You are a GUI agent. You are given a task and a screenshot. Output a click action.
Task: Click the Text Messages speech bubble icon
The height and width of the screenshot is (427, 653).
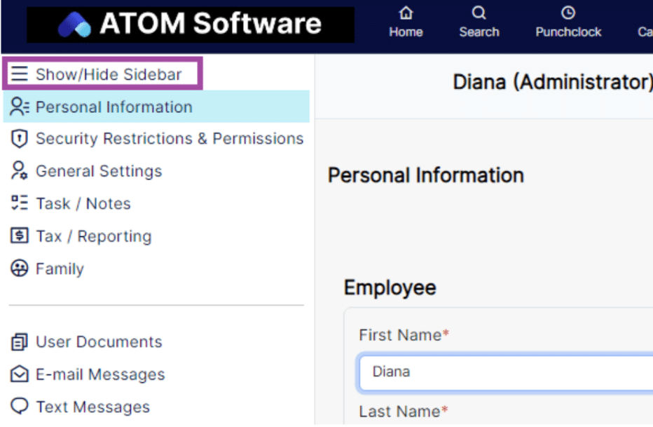[x=20, y=407]
